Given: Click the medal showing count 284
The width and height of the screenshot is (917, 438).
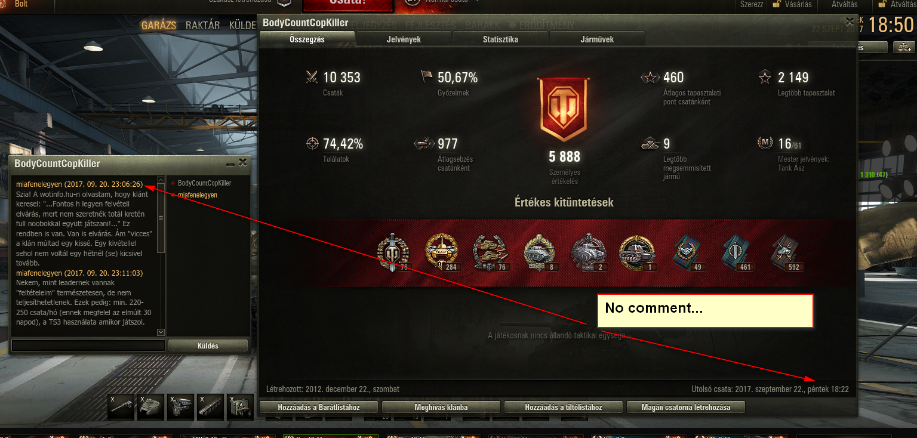Looking at the screenshot, I should (442, 252).
